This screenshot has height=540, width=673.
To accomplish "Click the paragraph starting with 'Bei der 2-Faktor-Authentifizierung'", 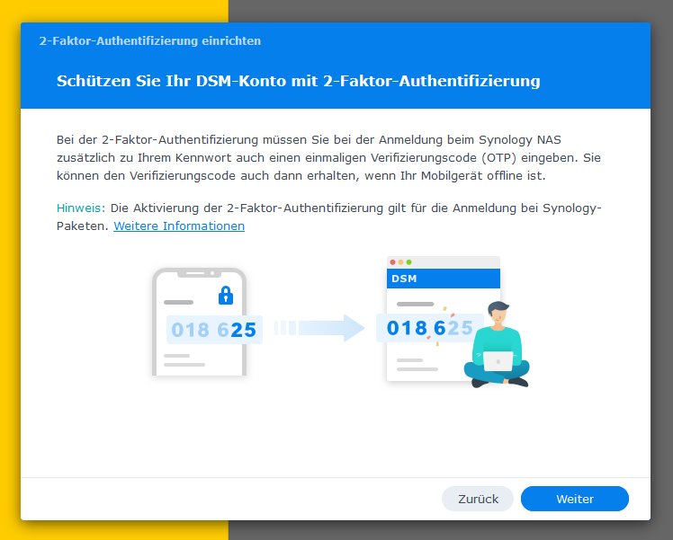I will (x=328, y=158).
